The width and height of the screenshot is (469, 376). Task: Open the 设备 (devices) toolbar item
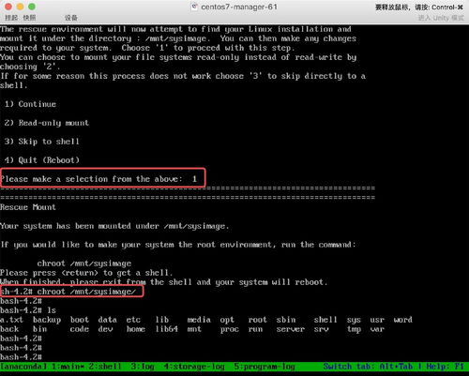[71, 18]
